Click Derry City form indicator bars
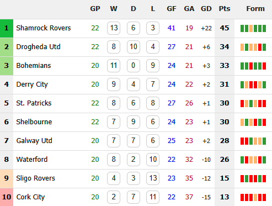Viewport: 272px width, 206px height. point(253,84)
